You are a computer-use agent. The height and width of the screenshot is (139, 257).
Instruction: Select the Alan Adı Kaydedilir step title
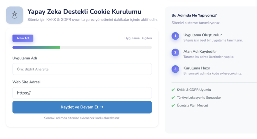tap(200, 51)
